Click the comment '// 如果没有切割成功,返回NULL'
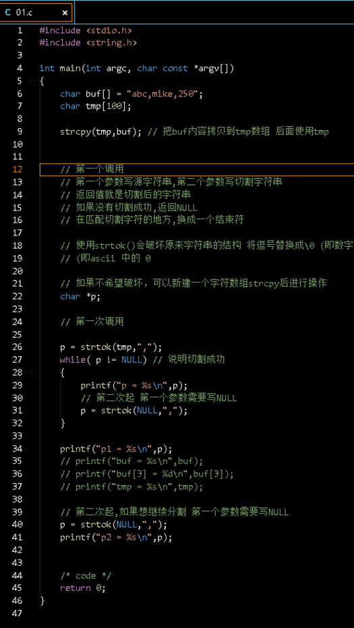This screenshot has width=354, height=628. (129, 208)
